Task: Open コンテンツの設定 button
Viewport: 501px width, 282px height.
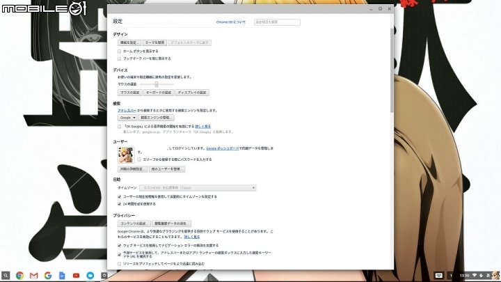Action: coord(134,224)
